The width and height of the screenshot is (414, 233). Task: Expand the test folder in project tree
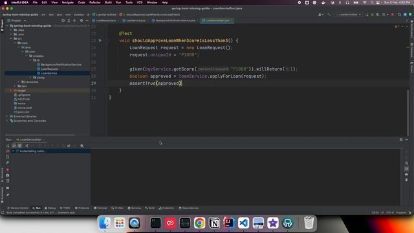tap(15, 86)
